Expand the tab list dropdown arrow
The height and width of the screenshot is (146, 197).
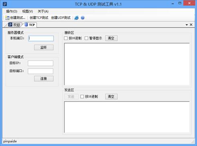(187, 25)
